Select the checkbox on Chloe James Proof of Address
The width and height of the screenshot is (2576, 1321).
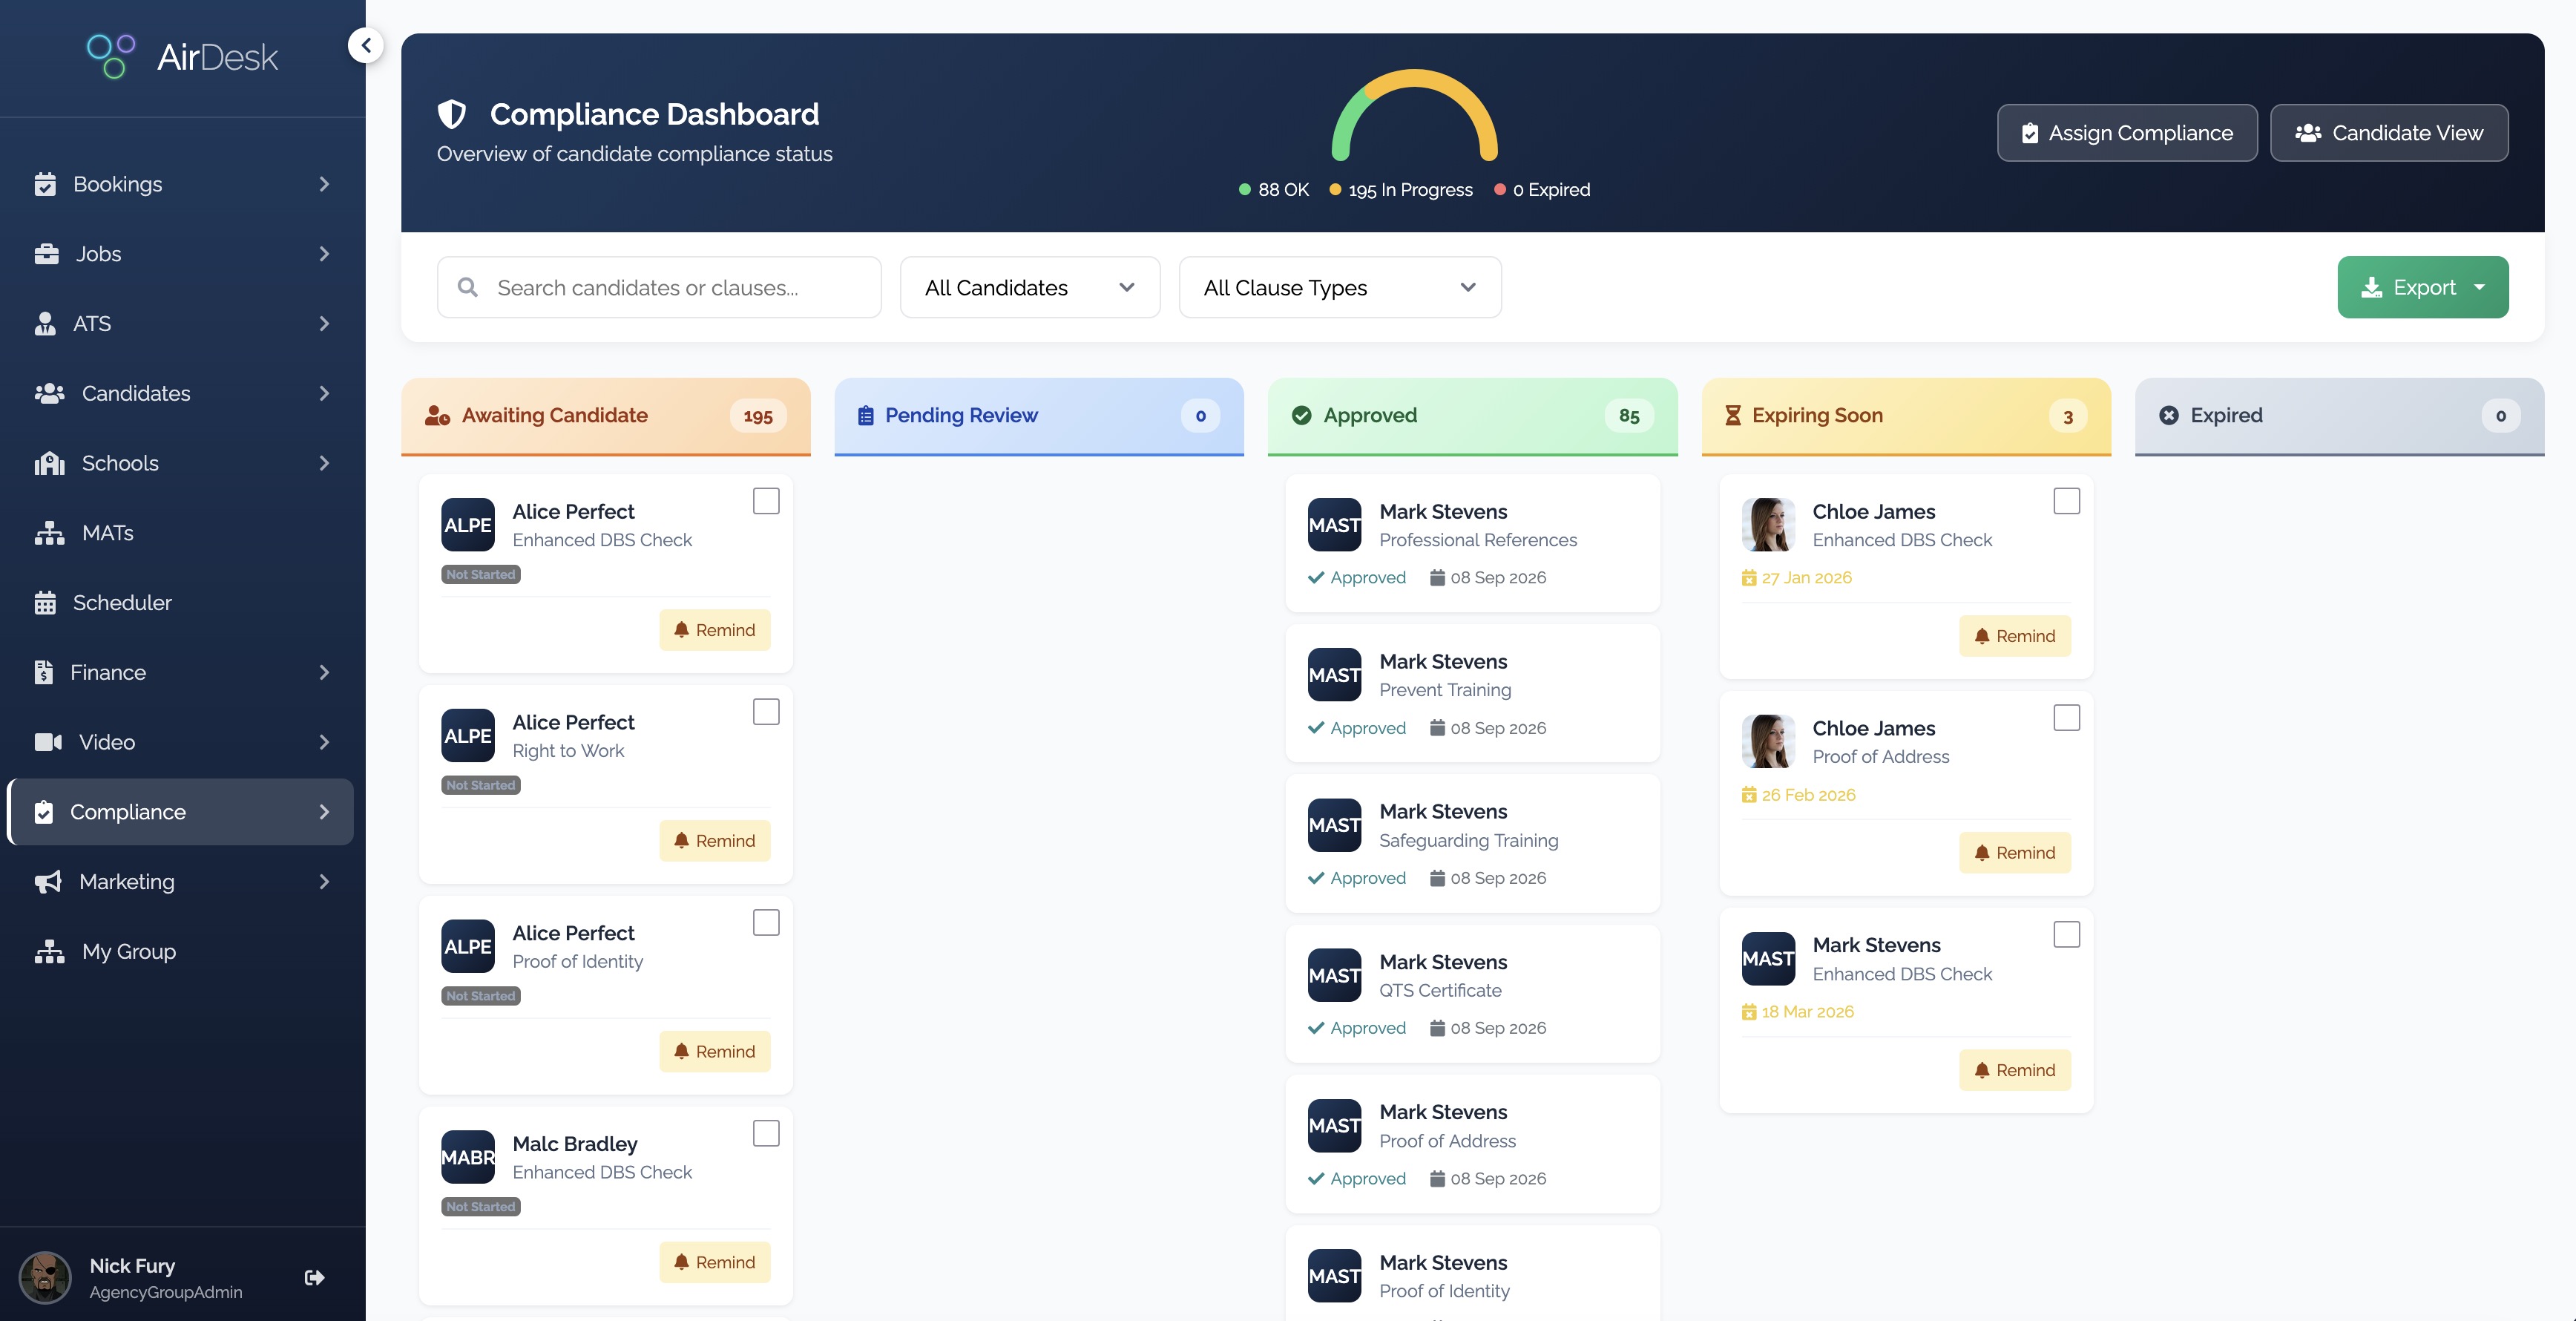point(2067,717)
